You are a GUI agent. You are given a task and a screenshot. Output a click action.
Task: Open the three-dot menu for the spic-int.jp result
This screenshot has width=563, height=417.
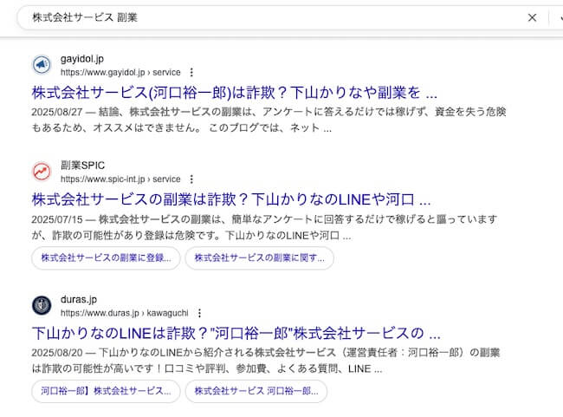pyautogui.click(x=191, y=179)
